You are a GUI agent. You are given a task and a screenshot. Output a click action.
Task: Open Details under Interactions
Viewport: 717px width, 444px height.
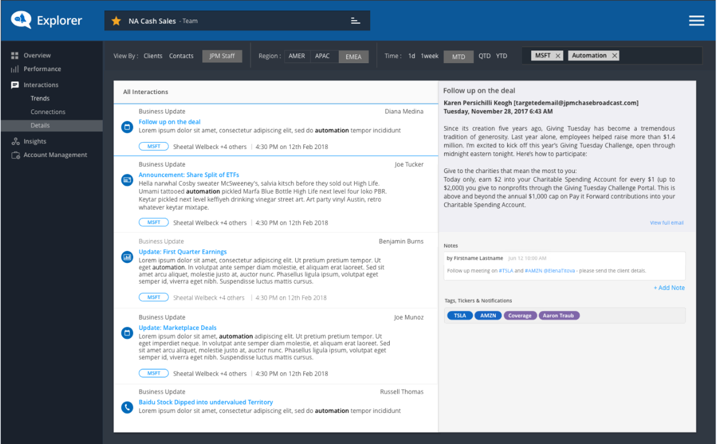52,125
